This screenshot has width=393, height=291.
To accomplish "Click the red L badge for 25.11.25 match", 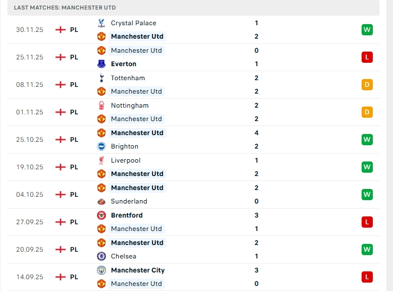I will click(x=367, y=57).
